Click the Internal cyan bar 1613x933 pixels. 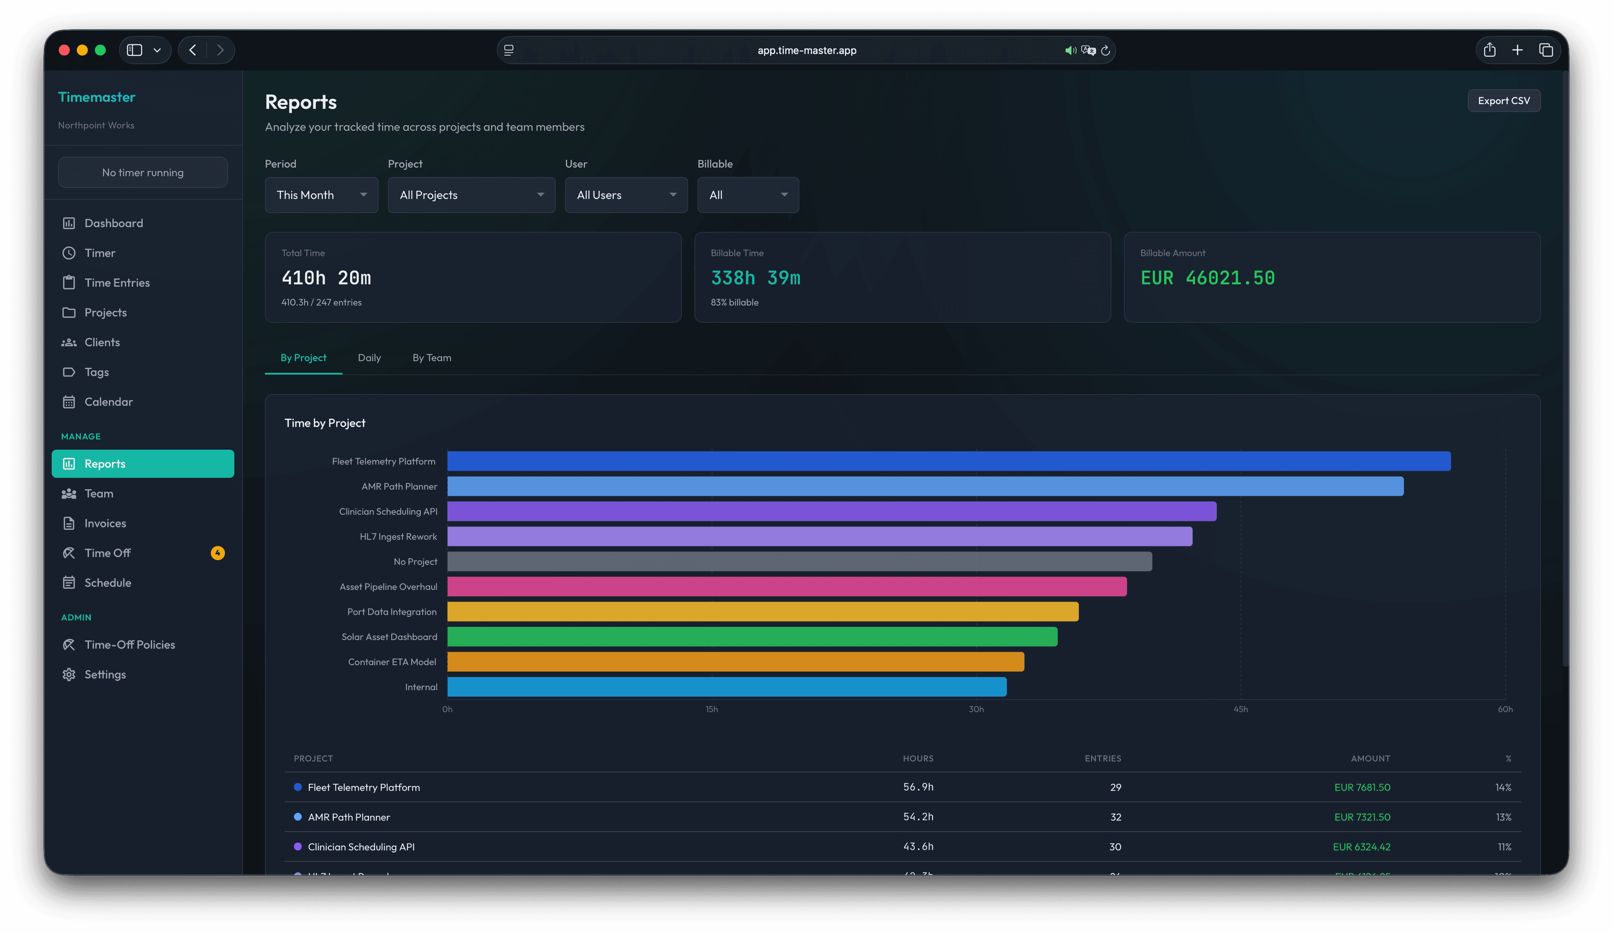point(727,687)
